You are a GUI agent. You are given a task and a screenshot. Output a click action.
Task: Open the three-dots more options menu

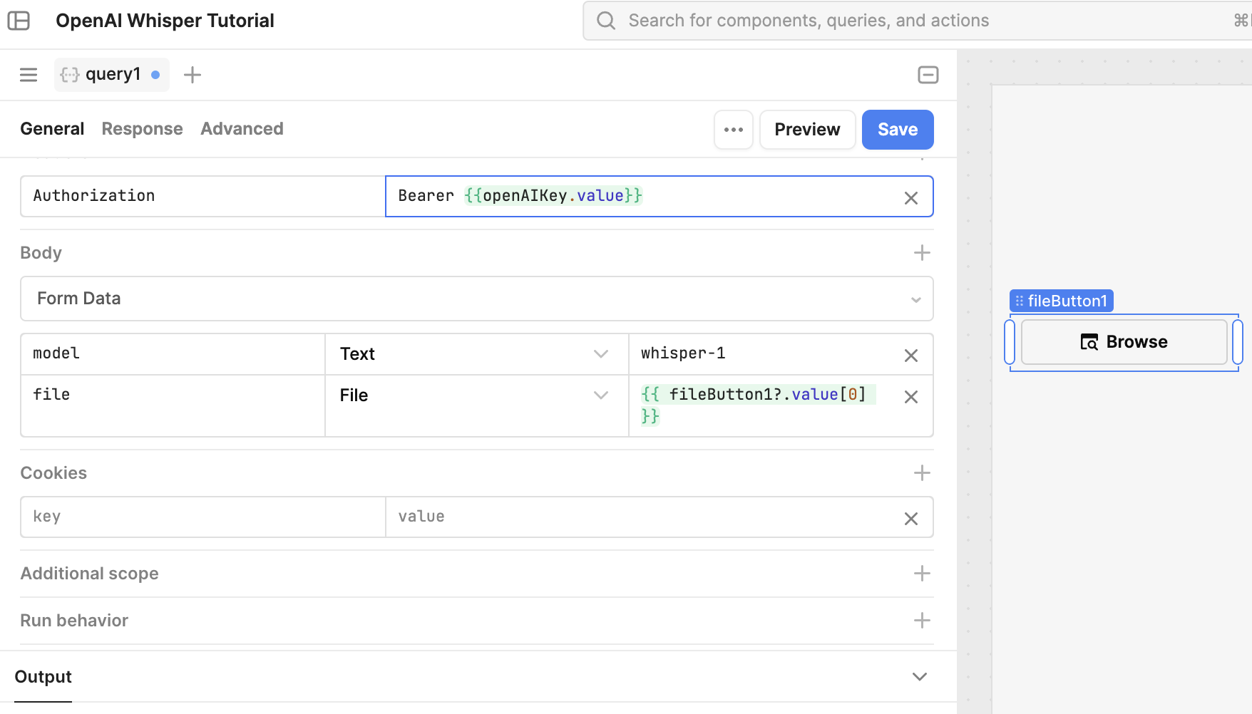click(733, 130)
